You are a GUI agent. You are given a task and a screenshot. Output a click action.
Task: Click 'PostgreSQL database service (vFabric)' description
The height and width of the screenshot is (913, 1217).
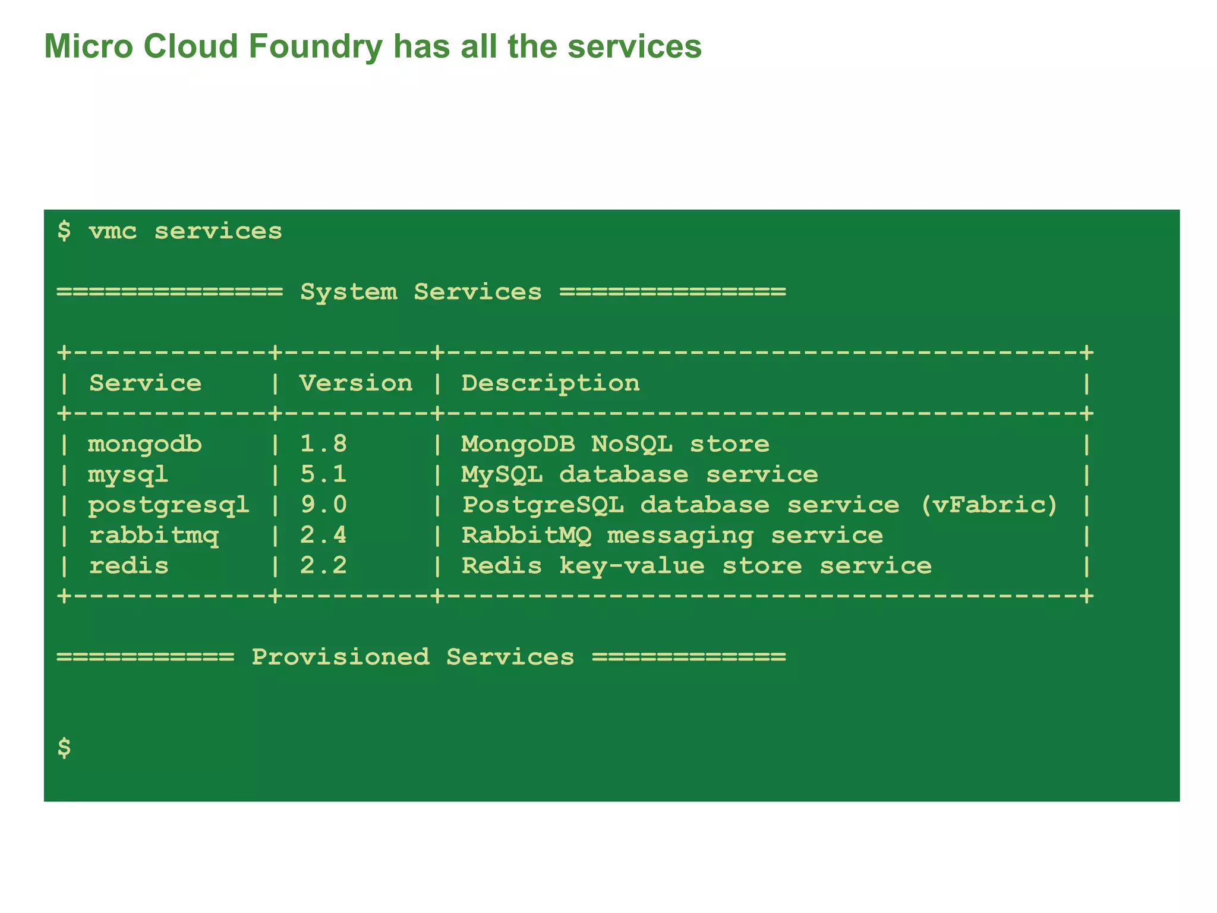(x=761, y=505)
